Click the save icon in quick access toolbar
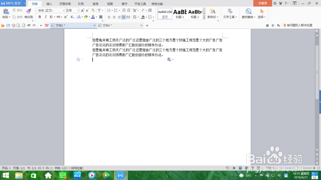Viewport: 321px width, 180px height. coord(8,26)
